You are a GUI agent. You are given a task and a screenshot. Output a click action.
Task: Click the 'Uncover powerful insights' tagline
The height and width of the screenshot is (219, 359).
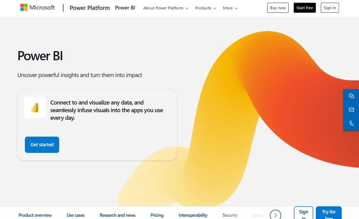tap(80, 75)
